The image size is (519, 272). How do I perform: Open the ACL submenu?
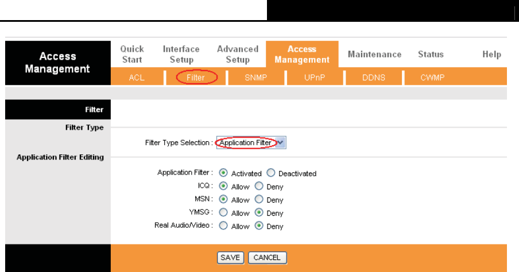pos(137,77)
